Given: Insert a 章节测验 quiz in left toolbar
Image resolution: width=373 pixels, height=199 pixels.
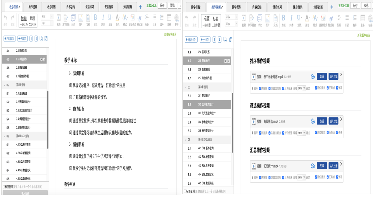Looking at the screenshot, I should (x=66, y=19).
